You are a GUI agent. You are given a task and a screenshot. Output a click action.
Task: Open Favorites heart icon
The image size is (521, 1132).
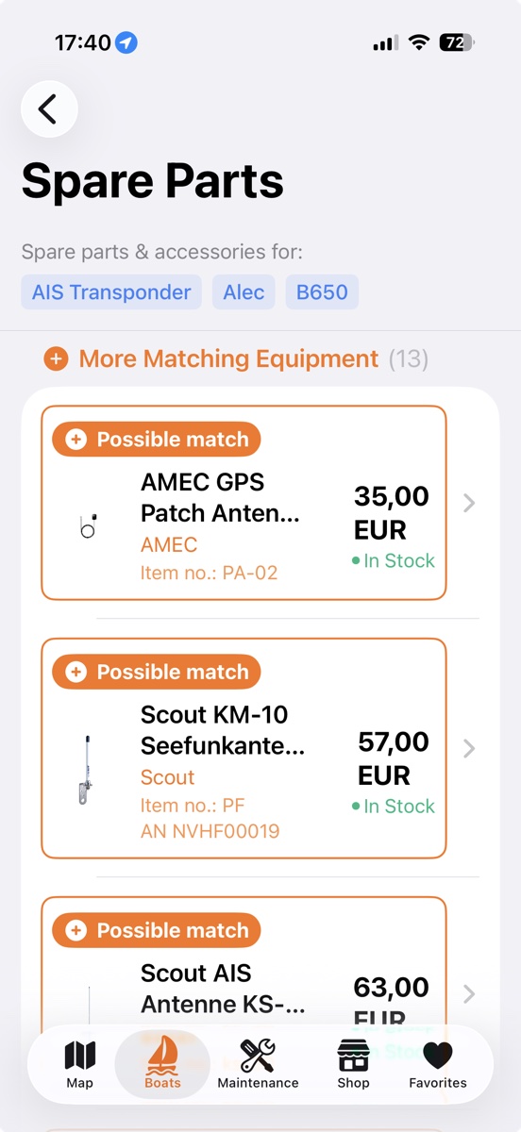click(438, 1055)
